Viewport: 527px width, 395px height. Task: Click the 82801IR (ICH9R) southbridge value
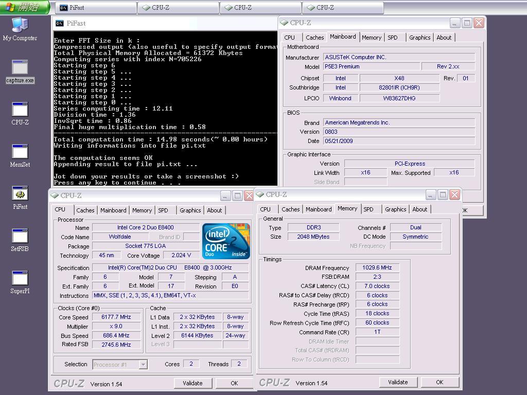[399, 87]
